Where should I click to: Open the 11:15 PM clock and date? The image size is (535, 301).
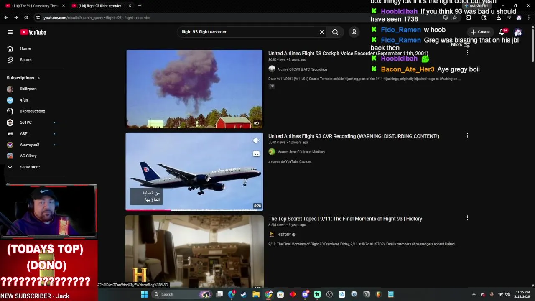[x=522, y=294]
